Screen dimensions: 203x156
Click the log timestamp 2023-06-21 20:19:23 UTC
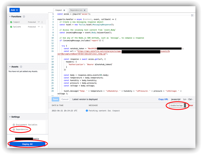(65, 110)
